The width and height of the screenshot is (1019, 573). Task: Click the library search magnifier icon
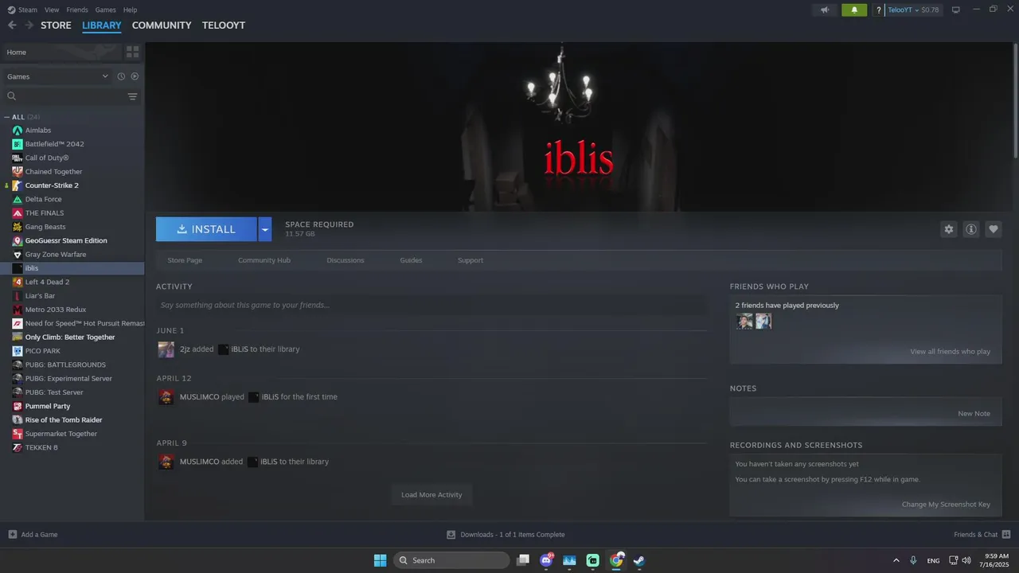click(11, 96)
